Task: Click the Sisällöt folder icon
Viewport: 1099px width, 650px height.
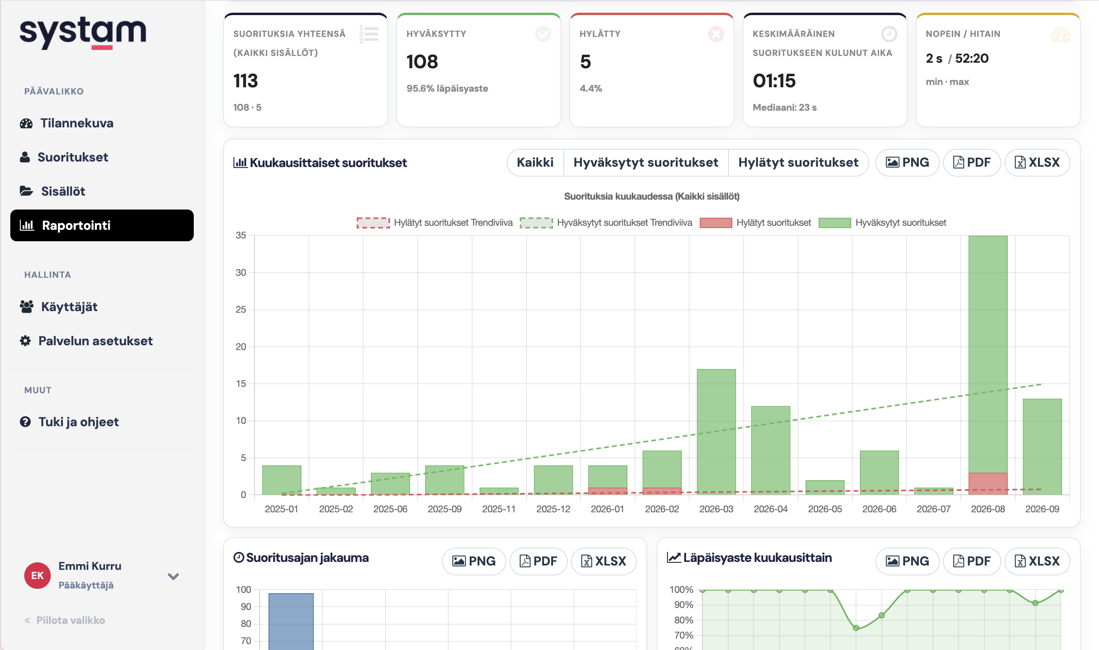Action: [26, 191]
